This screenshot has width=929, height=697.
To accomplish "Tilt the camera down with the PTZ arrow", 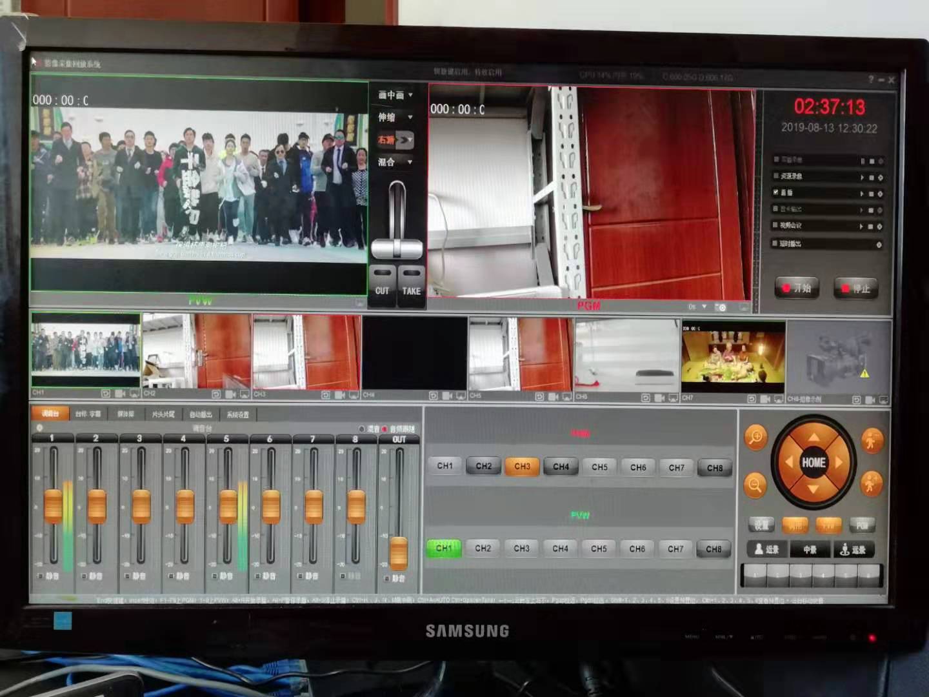I will pyautogui.click(x=814, y=489).
